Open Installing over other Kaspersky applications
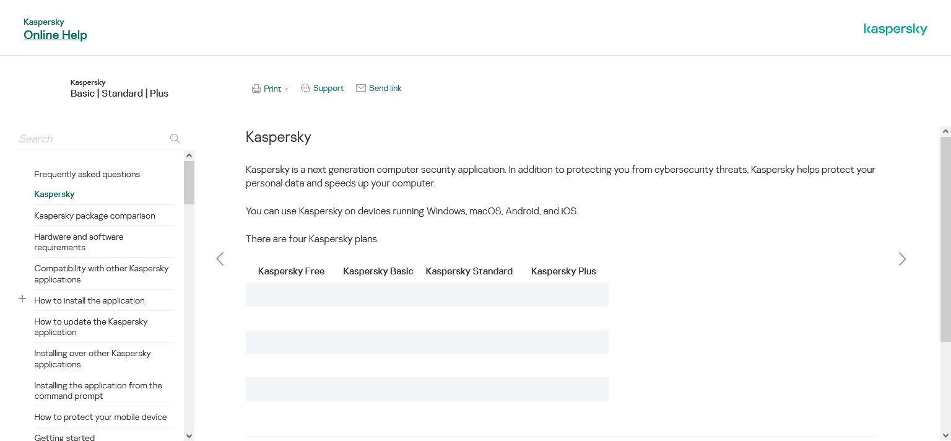Viewport: 951px width, 441px height. (x=93, y=359)
